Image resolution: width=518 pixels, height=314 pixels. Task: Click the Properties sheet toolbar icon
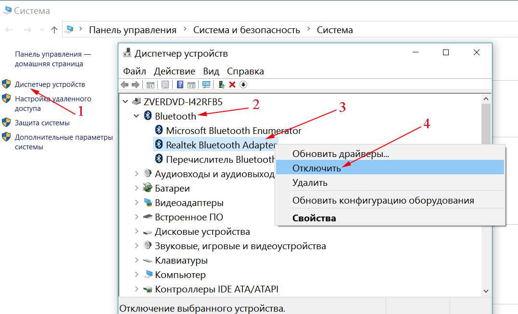165,85
